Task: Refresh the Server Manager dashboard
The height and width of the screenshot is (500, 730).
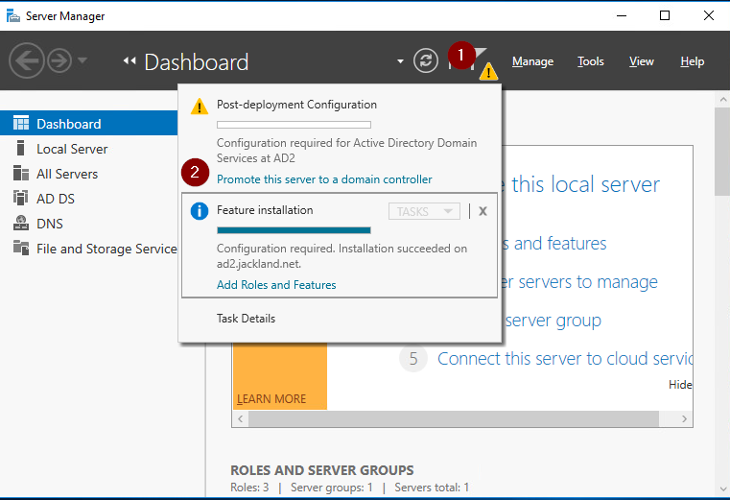Action: (425, 61)
